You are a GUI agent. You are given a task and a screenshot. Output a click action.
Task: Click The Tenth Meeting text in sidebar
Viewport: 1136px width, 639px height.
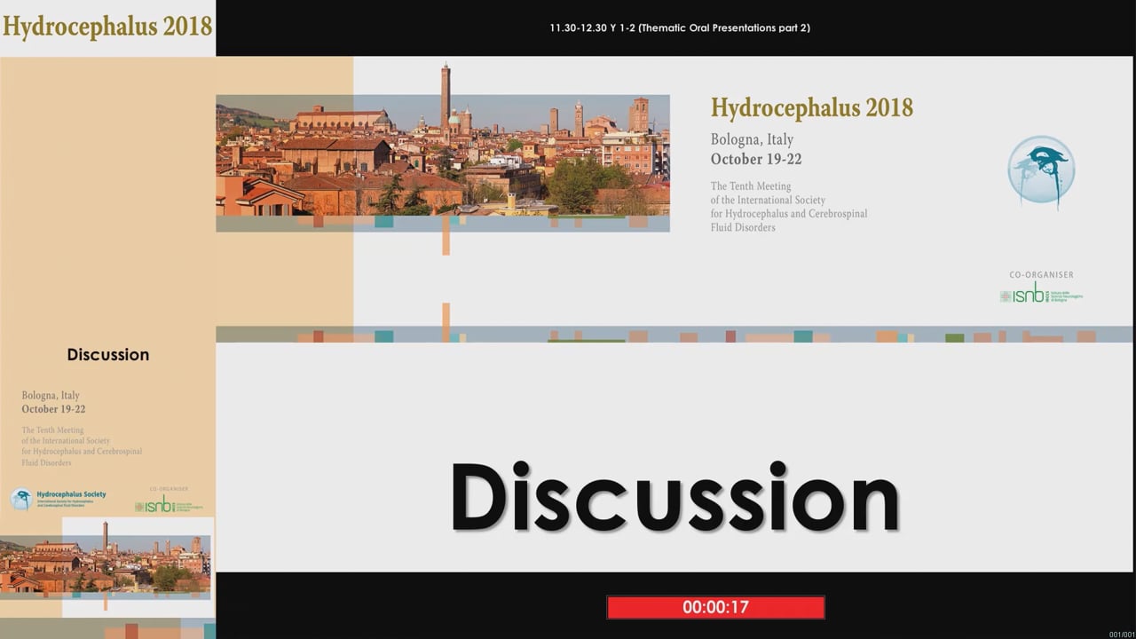[82, 446]
